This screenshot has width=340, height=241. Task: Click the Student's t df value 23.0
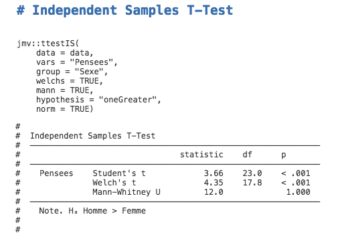click(x=252, y=173)
